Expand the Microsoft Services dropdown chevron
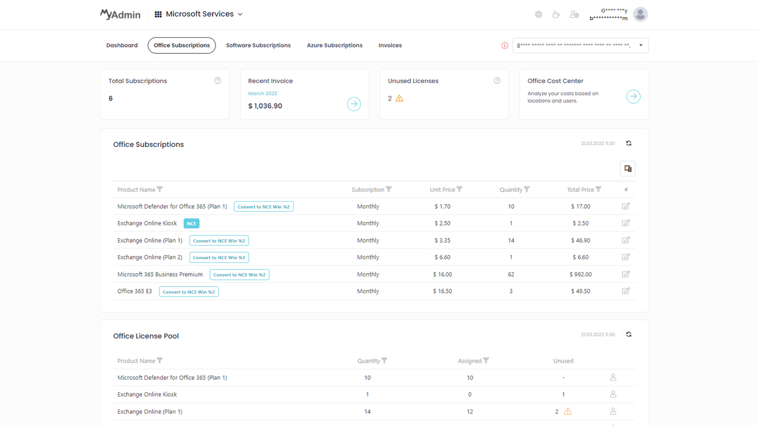 click(240, 14)
